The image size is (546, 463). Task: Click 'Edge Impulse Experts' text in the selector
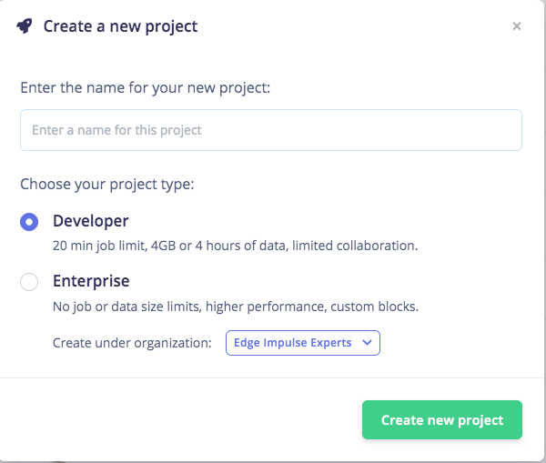pos(293,342)
